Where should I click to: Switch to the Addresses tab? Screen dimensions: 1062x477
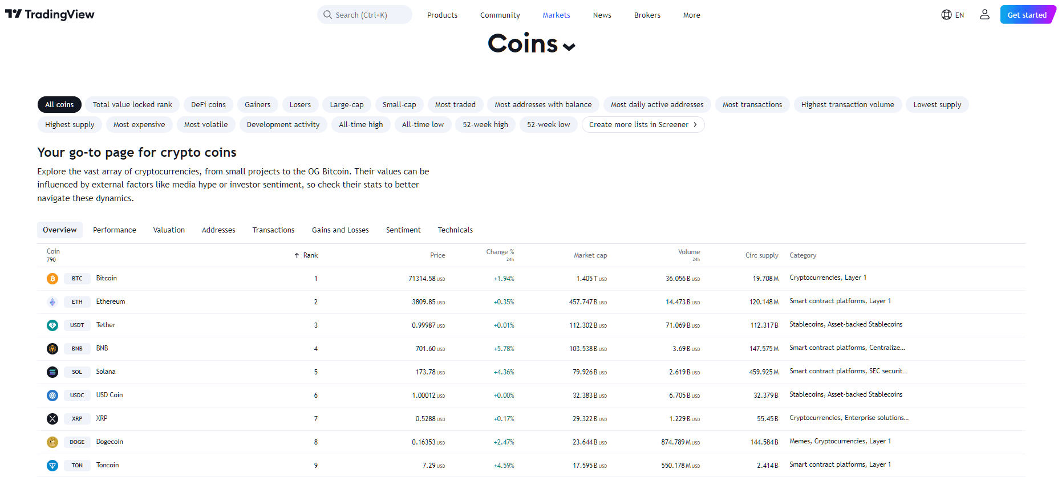(218, 230)
